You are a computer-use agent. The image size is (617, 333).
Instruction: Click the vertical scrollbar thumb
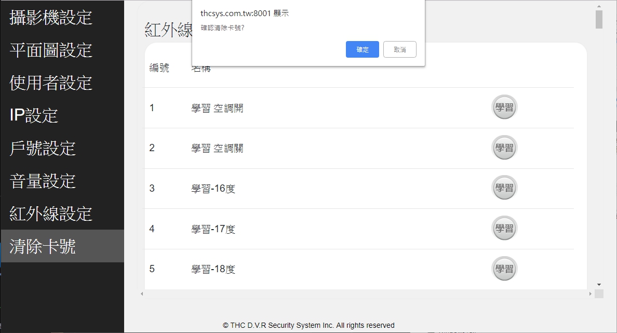(x=599, y=19)
